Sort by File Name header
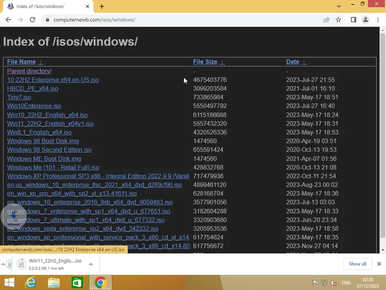 [21, 62]
